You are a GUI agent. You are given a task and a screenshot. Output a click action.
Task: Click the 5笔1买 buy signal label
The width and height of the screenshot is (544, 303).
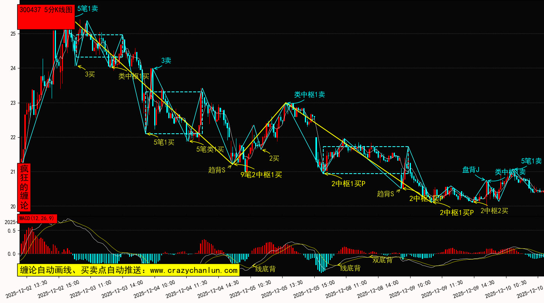(164, 142)
